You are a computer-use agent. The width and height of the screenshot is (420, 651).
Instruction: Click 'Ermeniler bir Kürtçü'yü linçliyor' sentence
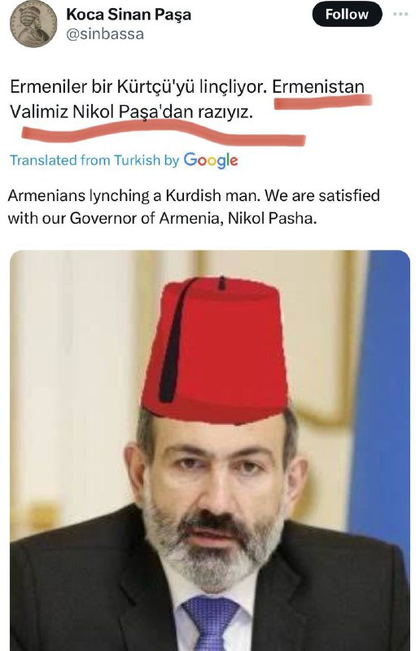(138, 87)
